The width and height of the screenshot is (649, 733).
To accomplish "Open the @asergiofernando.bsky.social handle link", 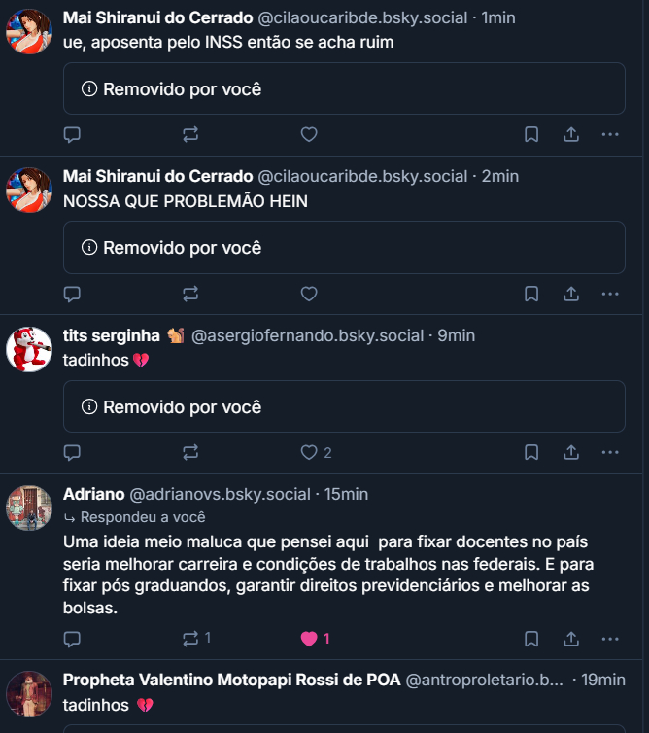I will [308, 335].
